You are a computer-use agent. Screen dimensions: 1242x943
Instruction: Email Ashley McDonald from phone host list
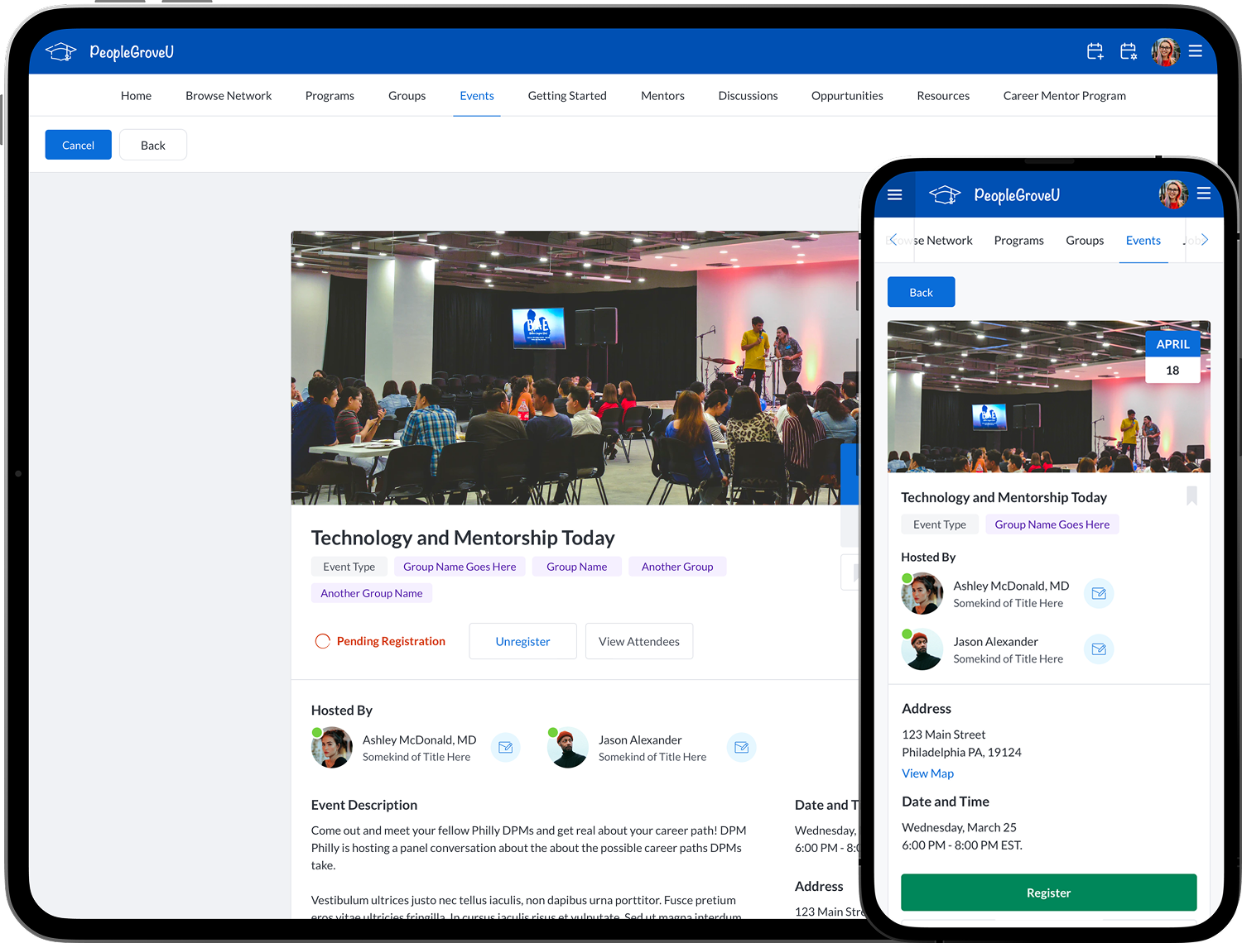click(1099, 593)
